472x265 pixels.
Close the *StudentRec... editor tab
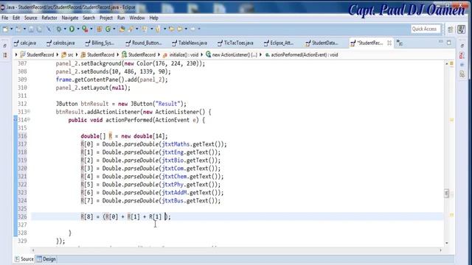tap(389, 43)
